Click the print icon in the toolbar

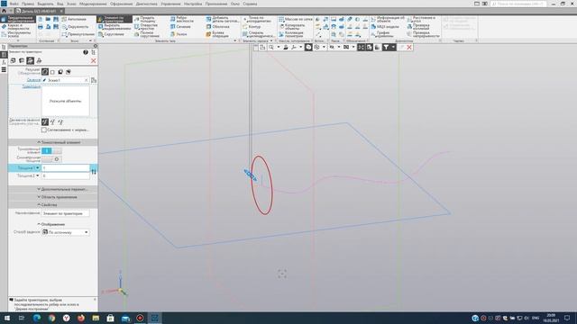pos(41,27)
